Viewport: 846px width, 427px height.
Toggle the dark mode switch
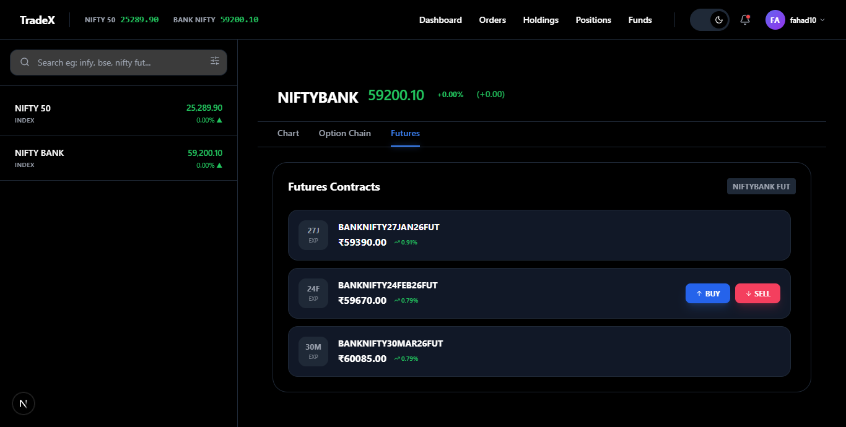(x=709, y=19)
